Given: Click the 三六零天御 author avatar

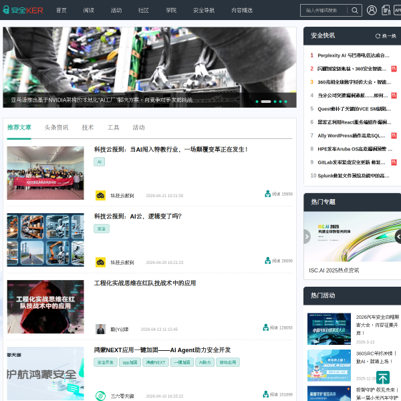Looking at the screenshot, I should click(x=100, y=396).
